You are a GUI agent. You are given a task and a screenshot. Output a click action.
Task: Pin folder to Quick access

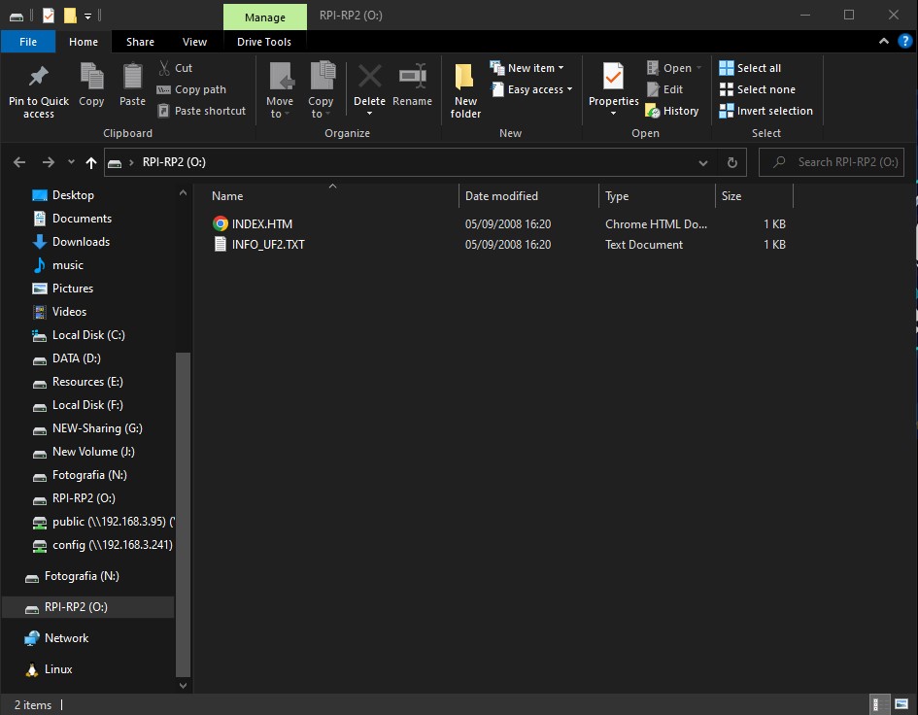coord(39,90)
